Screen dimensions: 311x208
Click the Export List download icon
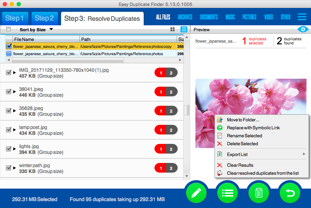(220, 154)
